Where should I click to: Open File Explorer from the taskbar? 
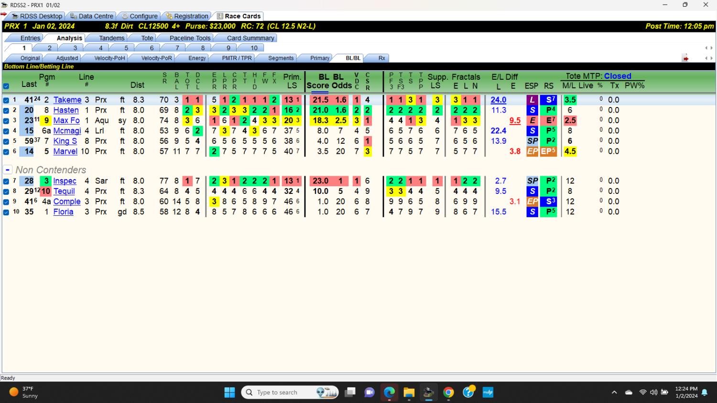[x=409, y=392]
